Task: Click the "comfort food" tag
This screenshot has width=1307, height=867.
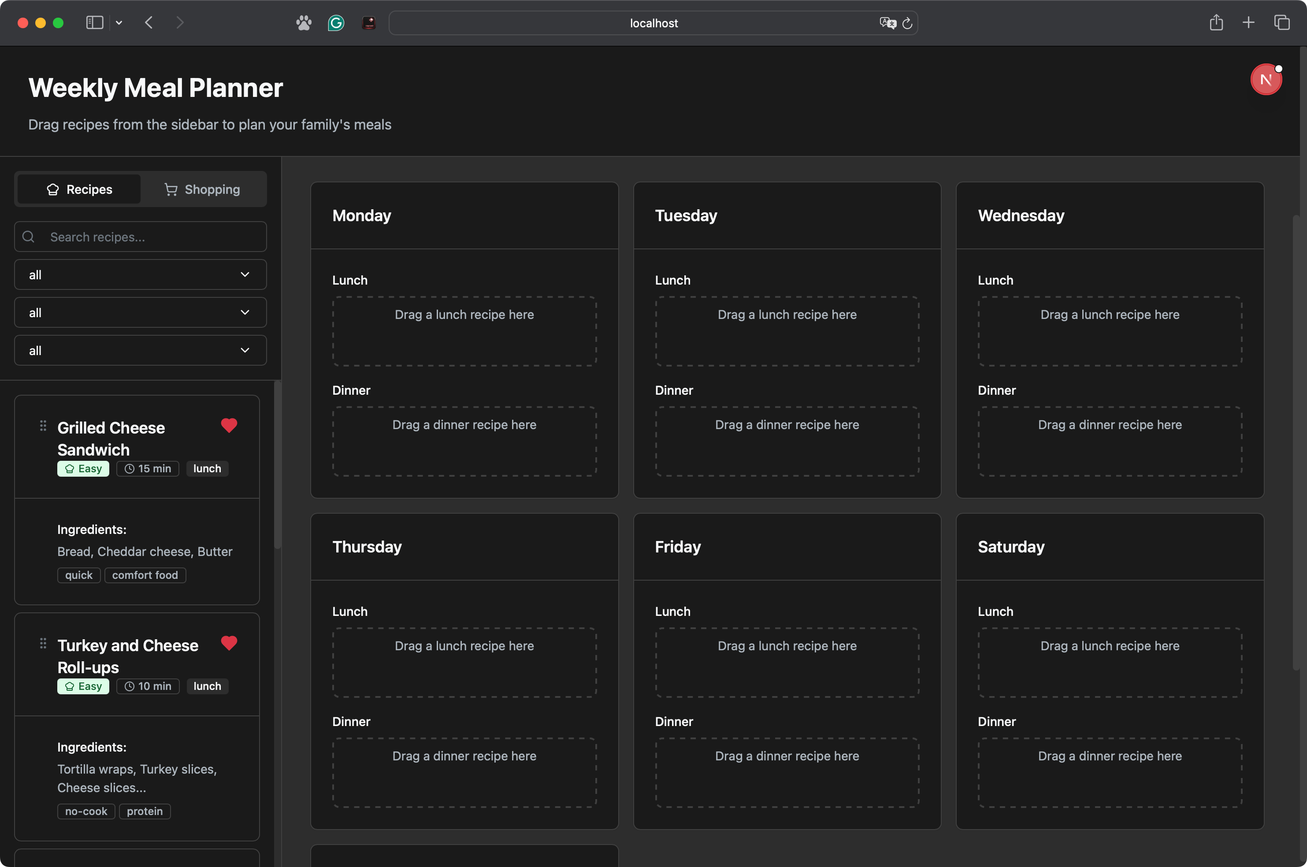Action: click(x=145, y=575)
